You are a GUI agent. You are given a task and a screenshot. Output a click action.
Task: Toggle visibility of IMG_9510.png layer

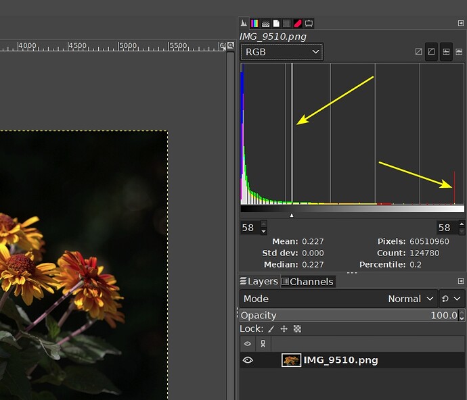248,360
